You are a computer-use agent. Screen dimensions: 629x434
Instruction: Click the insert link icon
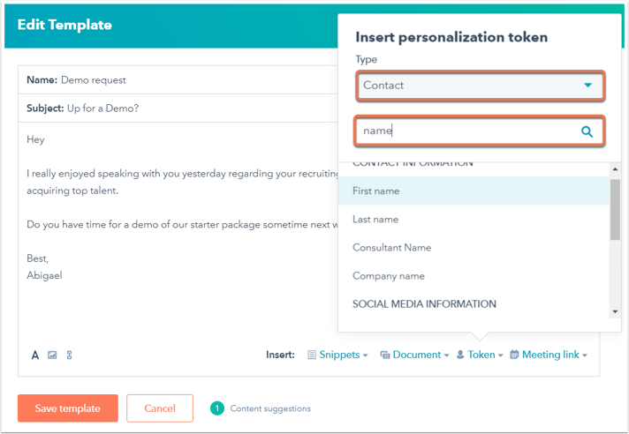pyautogui.click(x=70, y=355)
